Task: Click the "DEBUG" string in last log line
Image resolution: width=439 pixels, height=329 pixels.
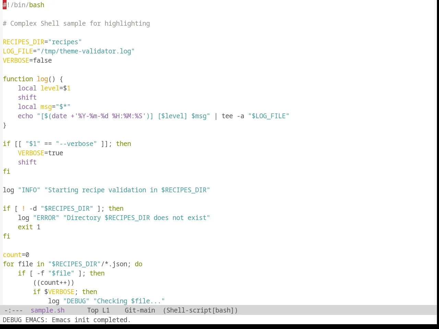Action: pyautogui.click(x=76, y=301)
